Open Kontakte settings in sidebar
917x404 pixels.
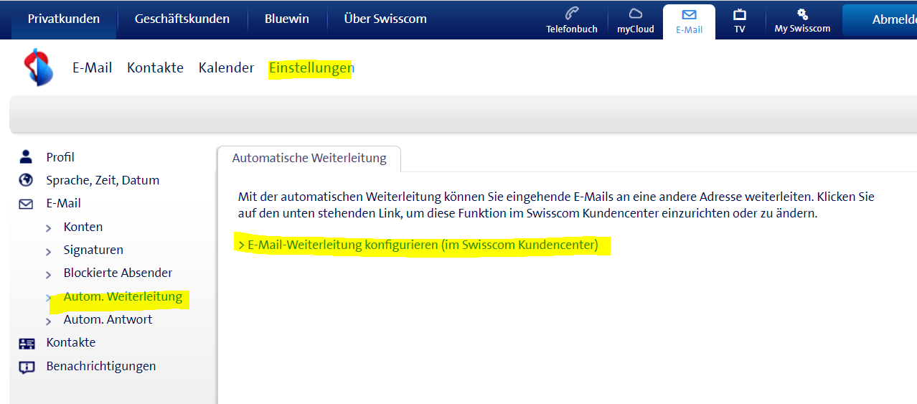coord(71,342)
